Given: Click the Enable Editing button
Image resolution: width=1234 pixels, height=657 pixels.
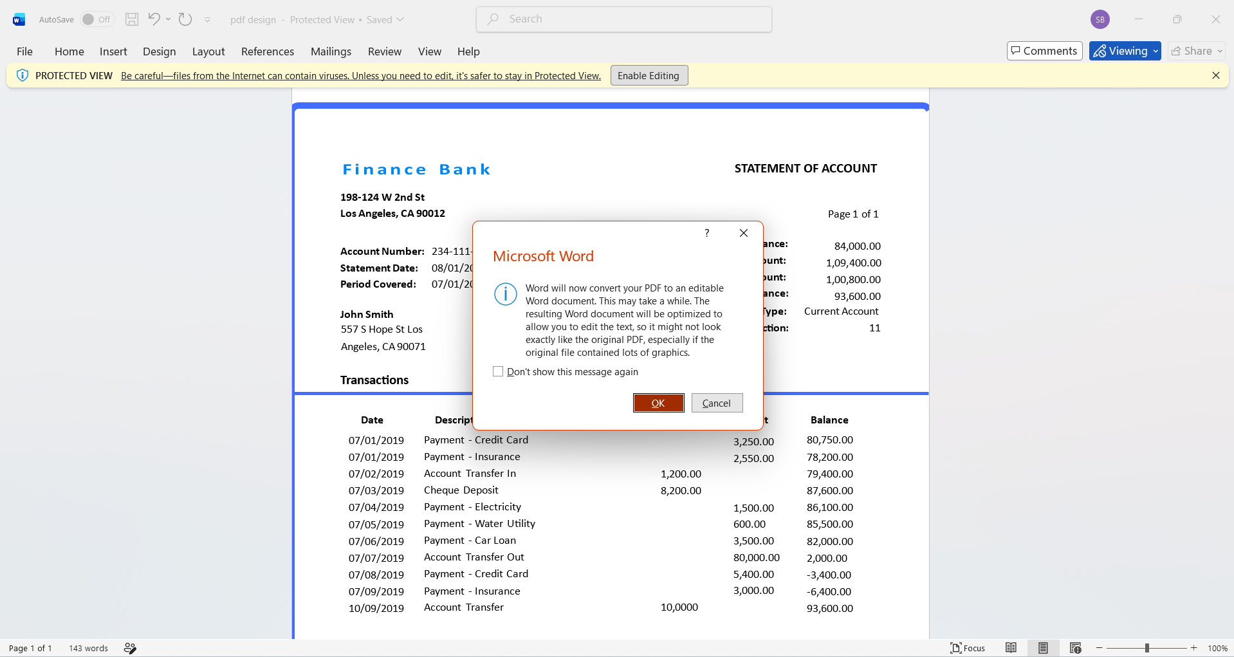Looking at the screenshot, I should 649,75.
